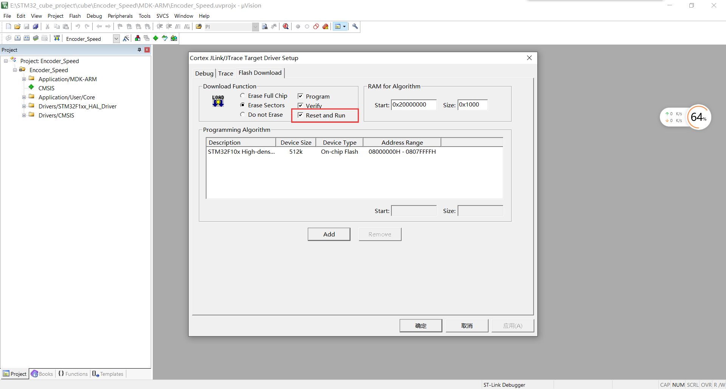The image size is (726, 389).
Task: Click the Translate file icon
Action: (x=8, y=38)
